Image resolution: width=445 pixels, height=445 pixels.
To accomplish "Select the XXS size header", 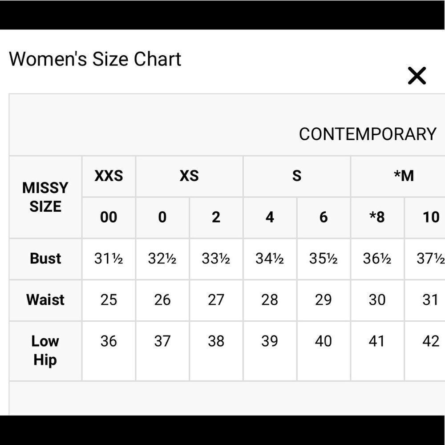I will pyautogui.click(x=109, y=176).
